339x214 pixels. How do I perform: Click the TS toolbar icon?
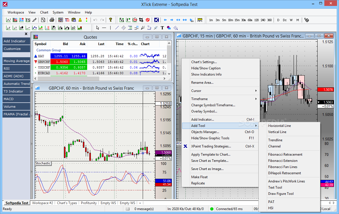28,20
